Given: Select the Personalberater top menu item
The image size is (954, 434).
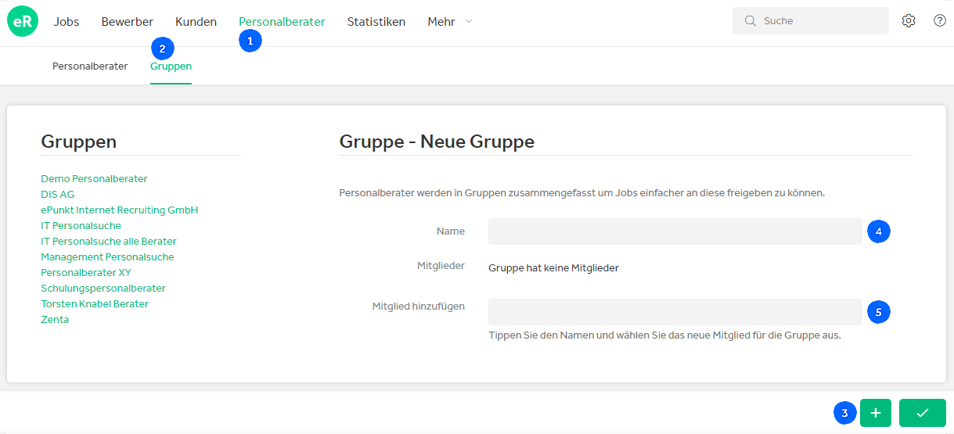Looking at the screenshot, I should [x=282, y=22].
